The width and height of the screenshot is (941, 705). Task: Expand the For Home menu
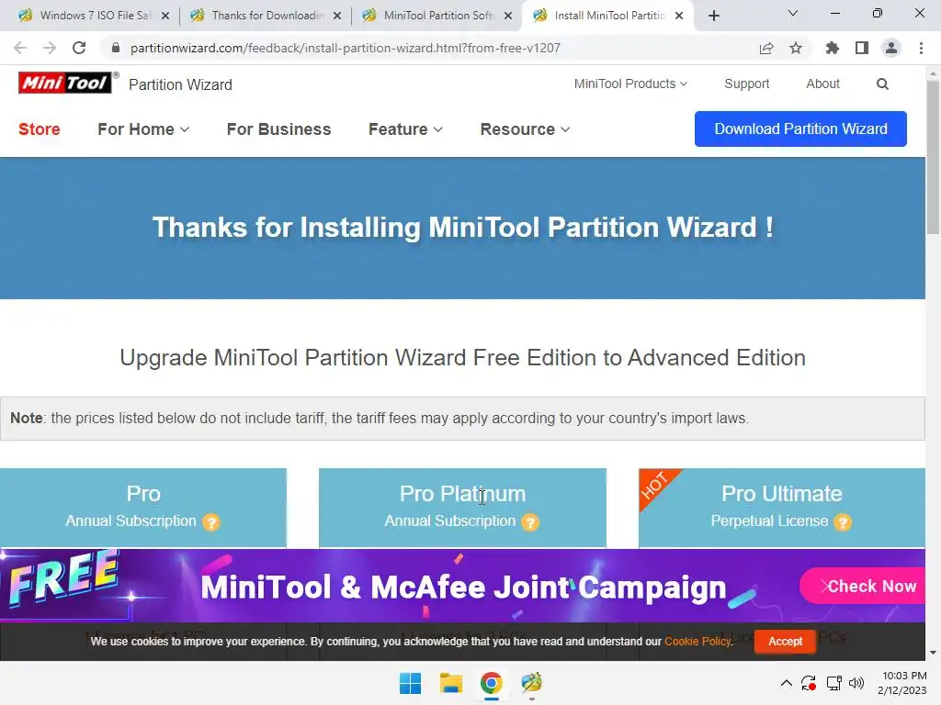pos(143,129)
